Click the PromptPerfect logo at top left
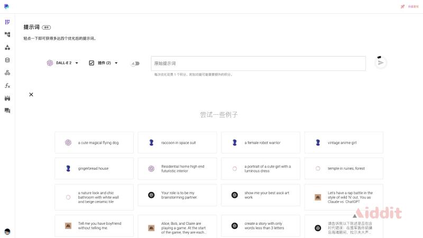The width and height of the screenshot is (423, 238). click(x=6, y=6)
